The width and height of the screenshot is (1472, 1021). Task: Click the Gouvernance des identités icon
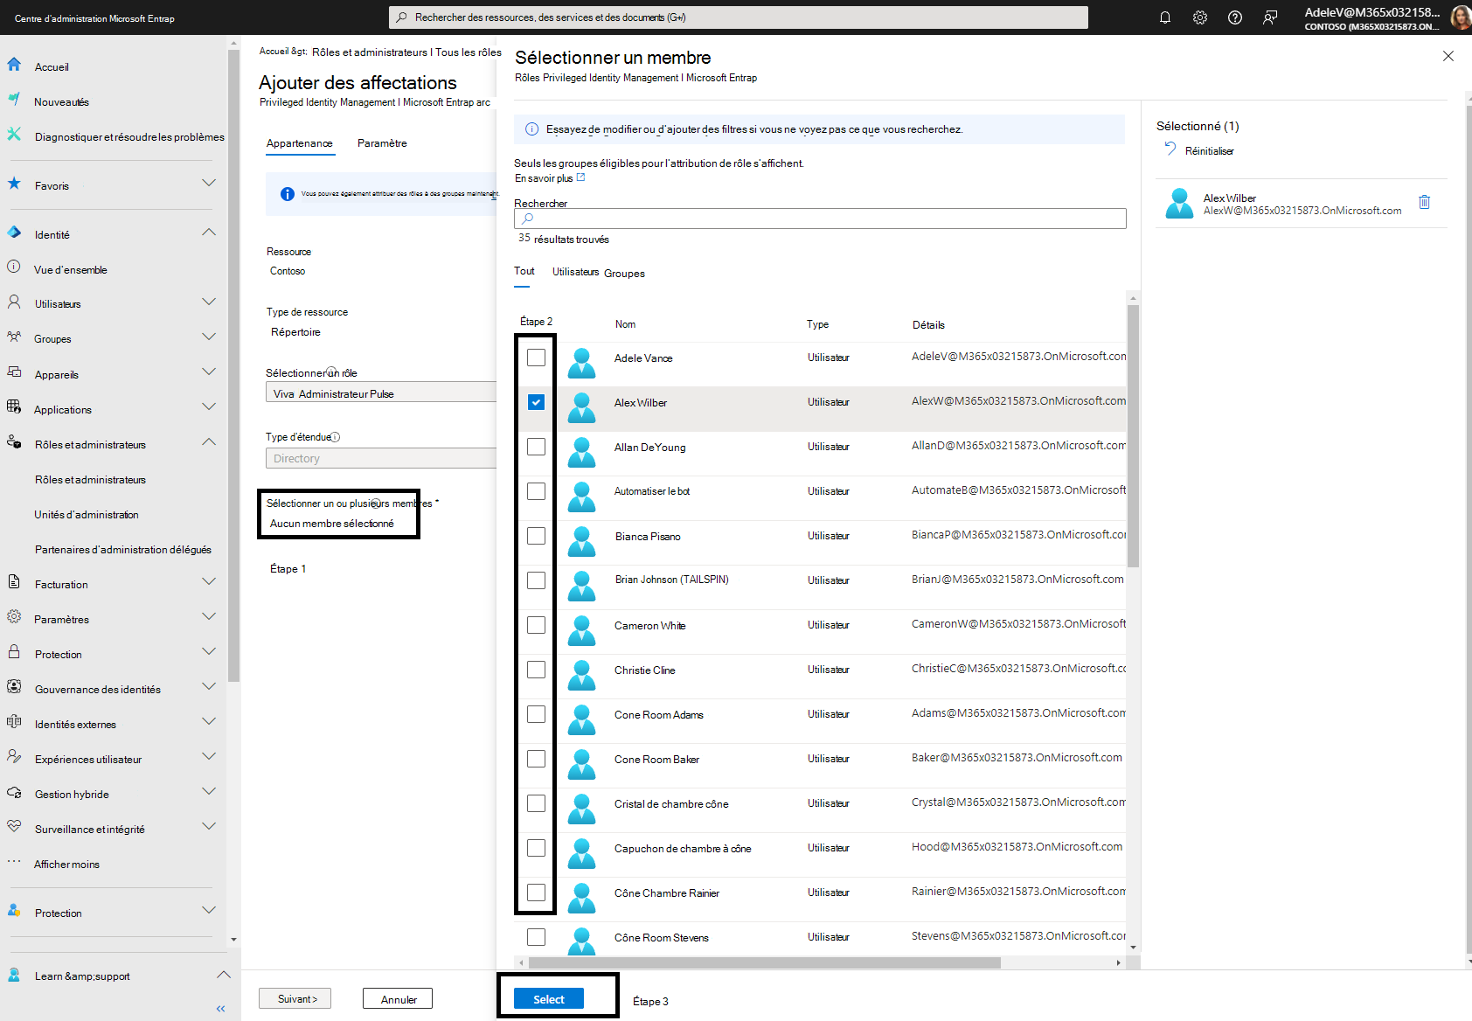pyautogui.click(x=14, y=686)
